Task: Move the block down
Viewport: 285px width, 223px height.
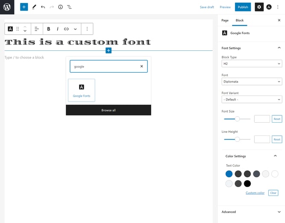Action: pyautogui.click(x=25, y=31)
